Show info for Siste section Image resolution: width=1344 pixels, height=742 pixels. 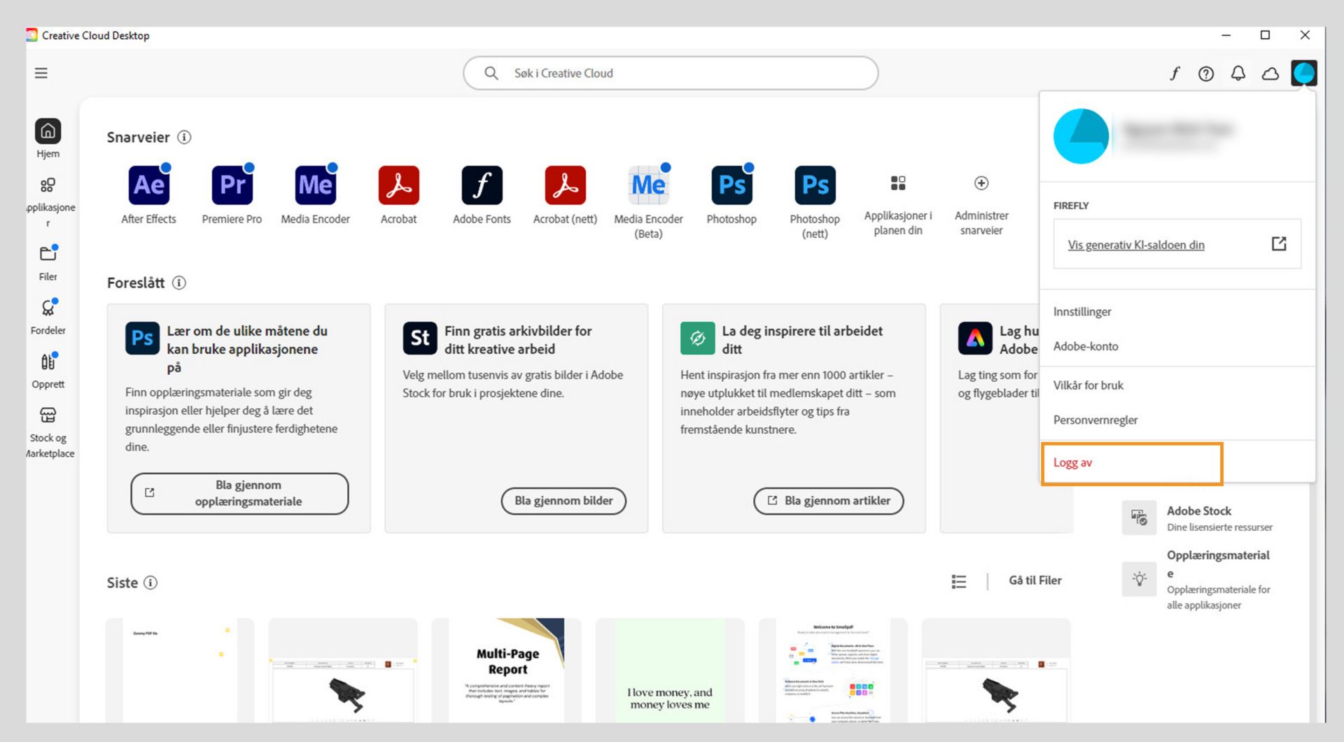click(150, 583)
